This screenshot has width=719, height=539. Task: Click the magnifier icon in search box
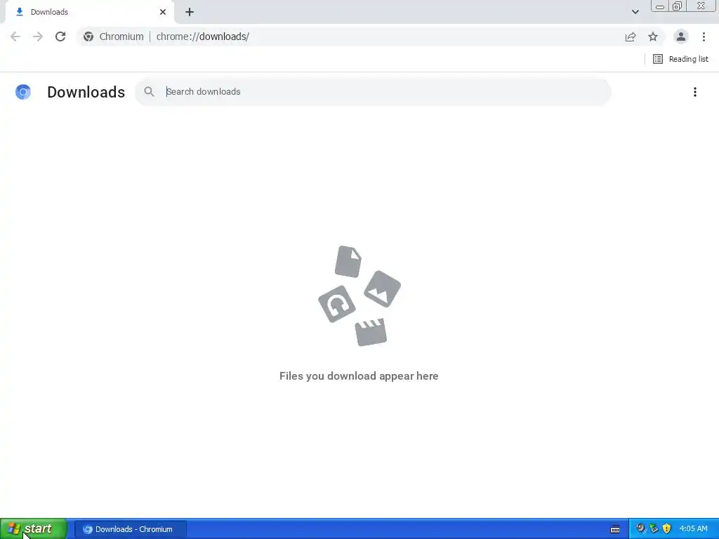149,92
